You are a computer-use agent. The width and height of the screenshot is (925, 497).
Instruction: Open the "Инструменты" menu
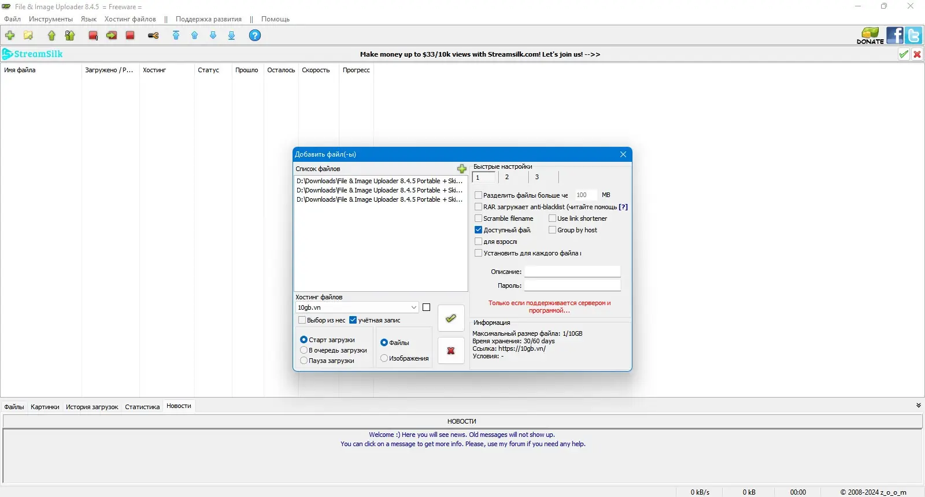pyautogui.click(x=51, y=19)
